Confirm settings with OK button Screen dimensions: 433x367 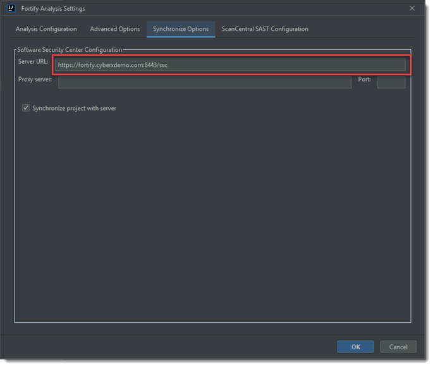356,347
